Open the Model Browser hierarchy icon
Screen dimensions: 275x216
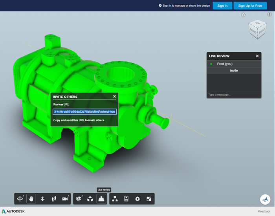click(x=115, y=199)
